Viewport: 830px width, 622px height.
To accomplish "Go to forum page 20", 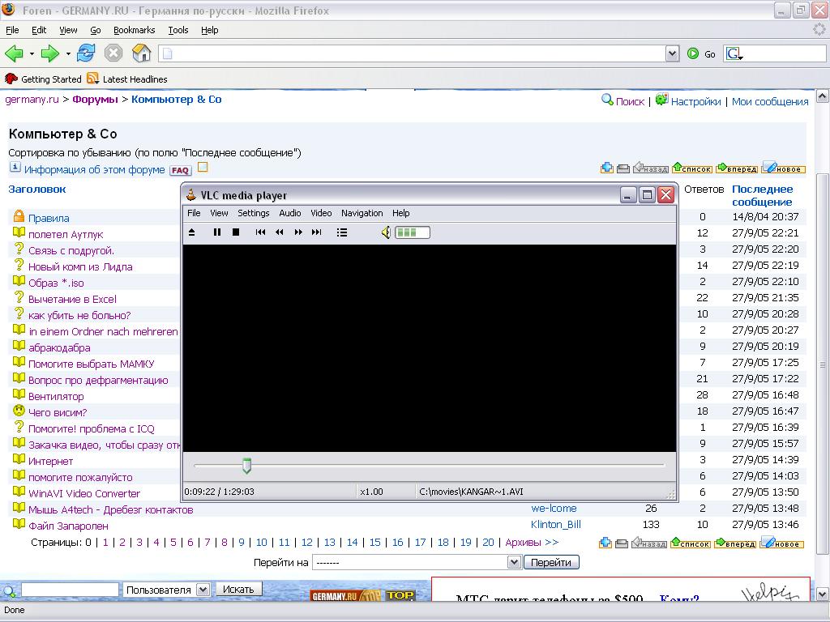I will point(489,542).
